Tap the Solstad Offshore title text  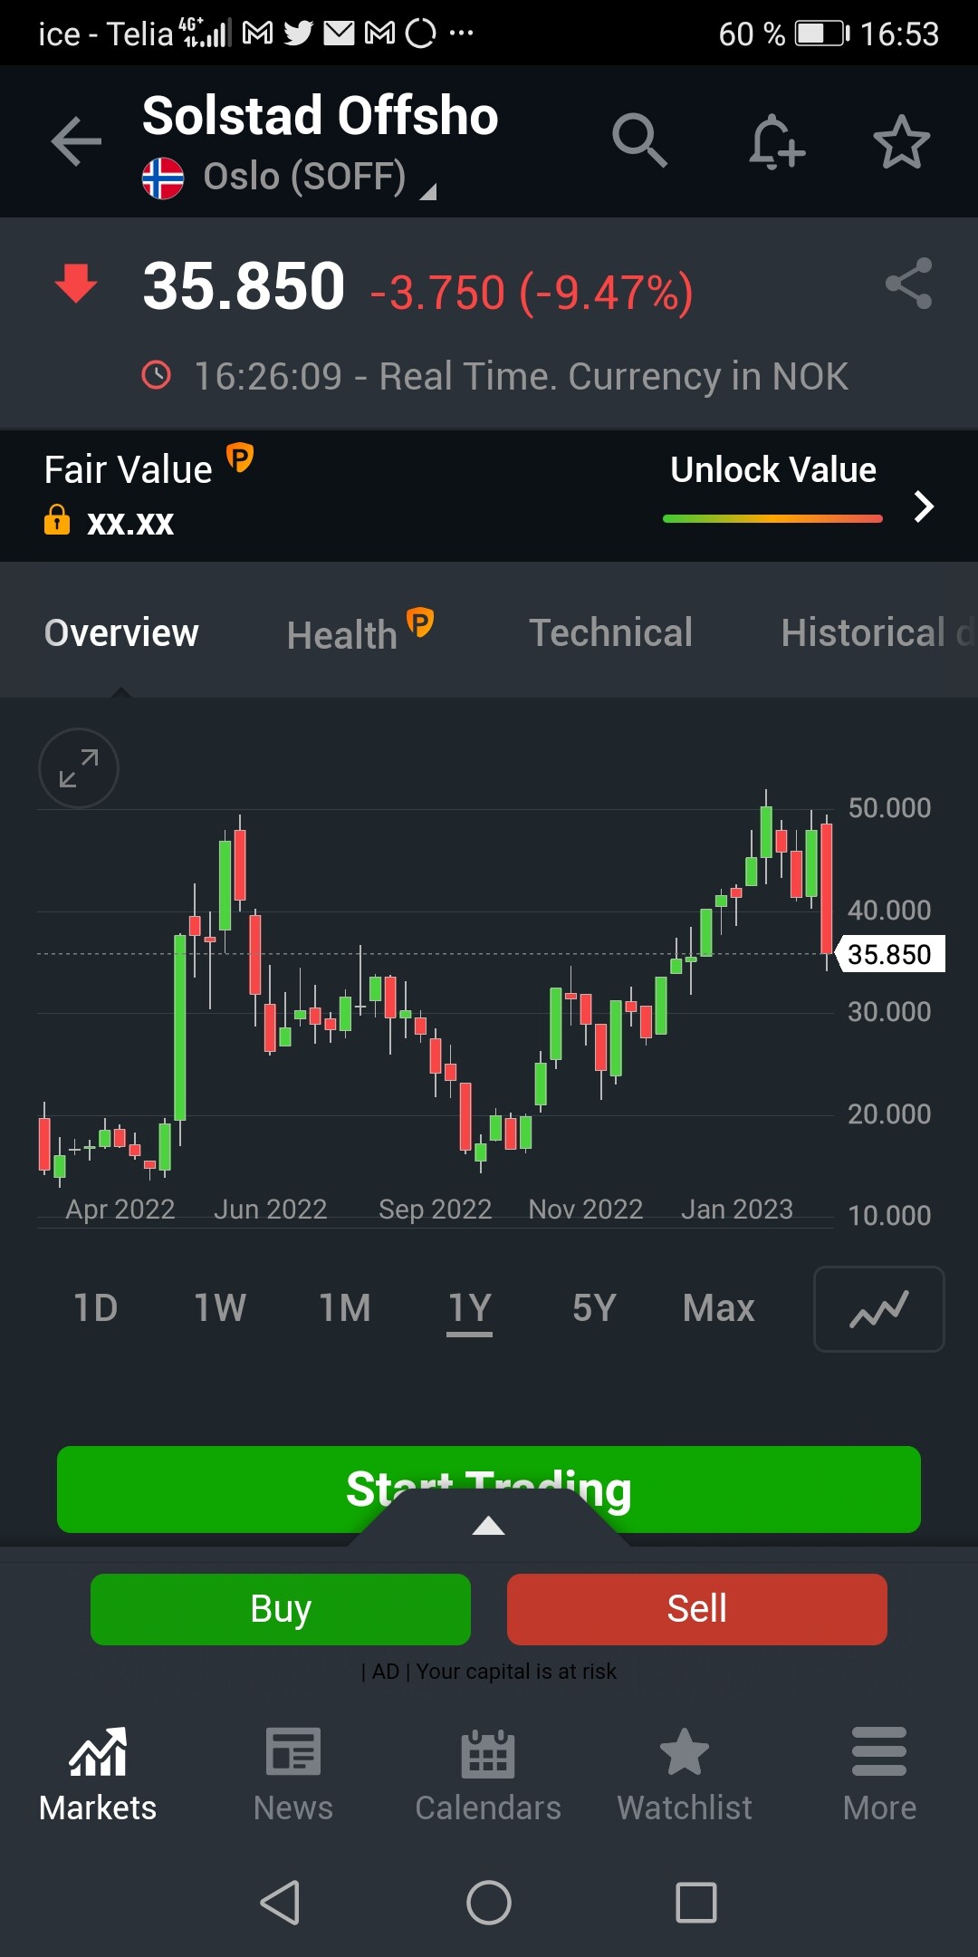tap(321, 116)
